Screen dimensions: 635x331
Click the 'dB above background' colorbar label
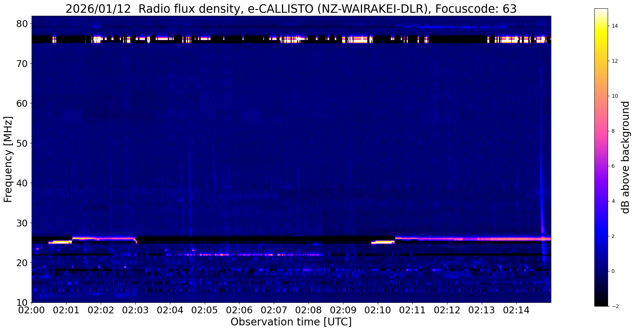coord(625,157)
